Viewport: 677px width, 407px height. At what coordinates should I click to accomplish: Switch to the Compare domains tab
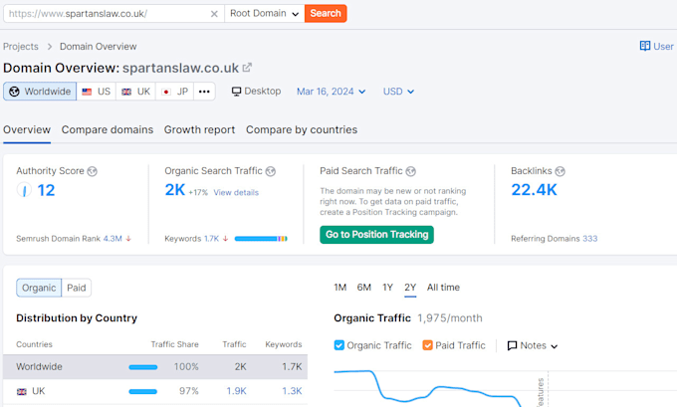click(108, 130)
